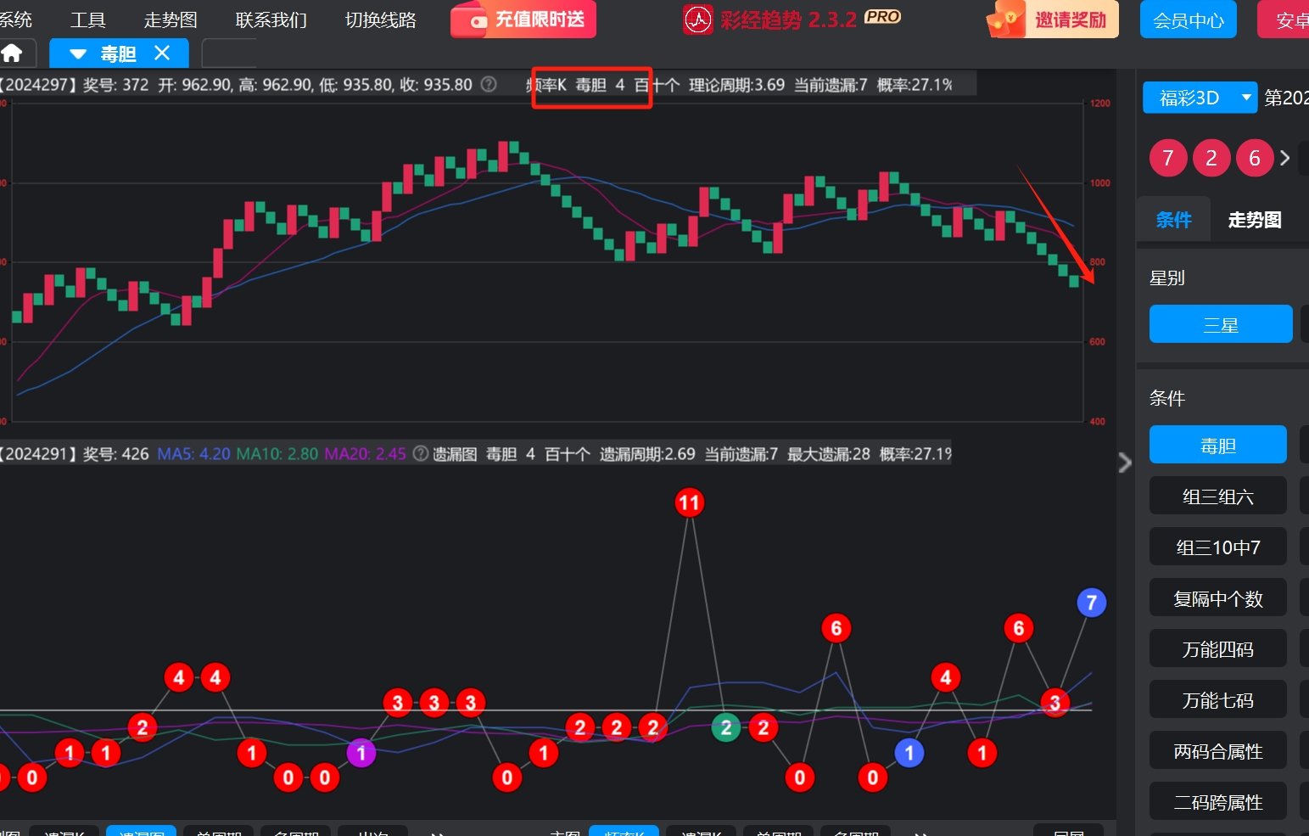
Task: Switch to the 走势图 panel tab
Action: tap(1254, 220)
